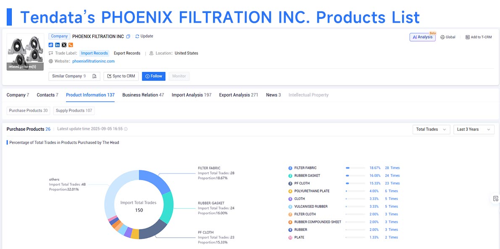This screenshot has height=249, width=500.
Task: Select the Export Records trade label
Action: (127, 53)
